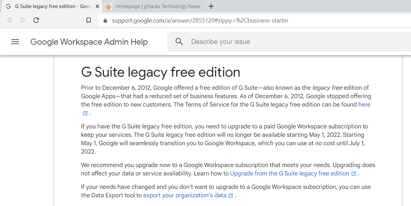411x206 pixels.
Task: Click the lock site info icon
Action: coord(105,20)
